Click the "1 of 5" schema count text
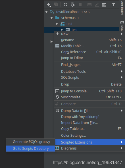This screenshot has width=125, height=168. tap(85, 12)
